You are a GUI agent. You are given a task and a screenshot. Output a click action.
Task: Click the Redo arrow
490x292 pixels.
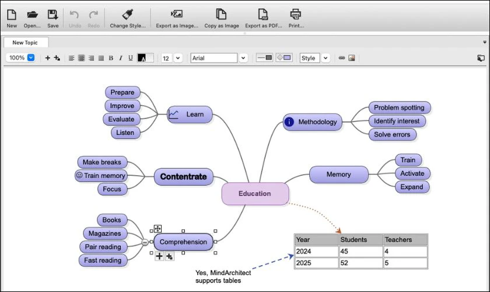[x=93, y=15]
